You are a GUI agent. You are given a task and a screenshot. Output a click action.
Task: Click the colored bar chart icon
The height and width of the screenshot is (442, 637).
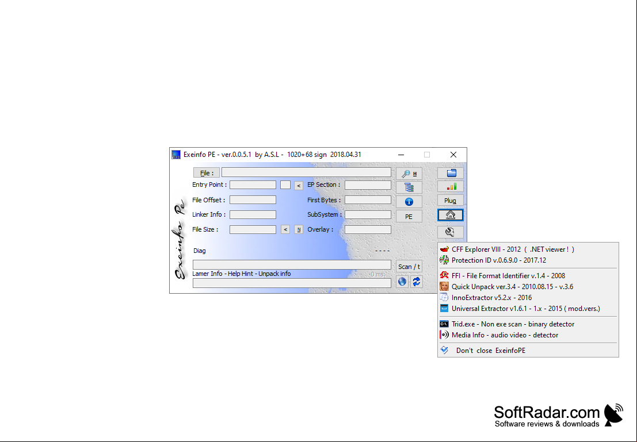click(x=451, y=187)
